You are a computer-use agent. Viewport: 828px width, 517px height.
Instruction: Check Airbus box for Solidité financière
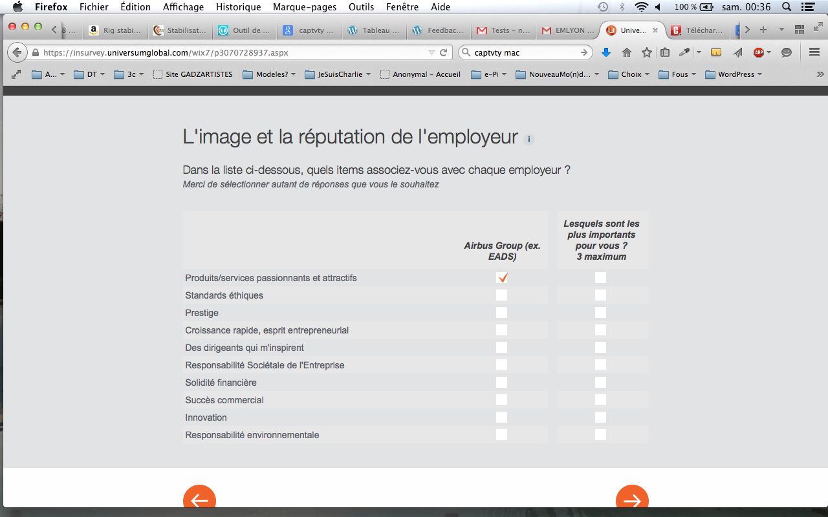click(502, 383)
